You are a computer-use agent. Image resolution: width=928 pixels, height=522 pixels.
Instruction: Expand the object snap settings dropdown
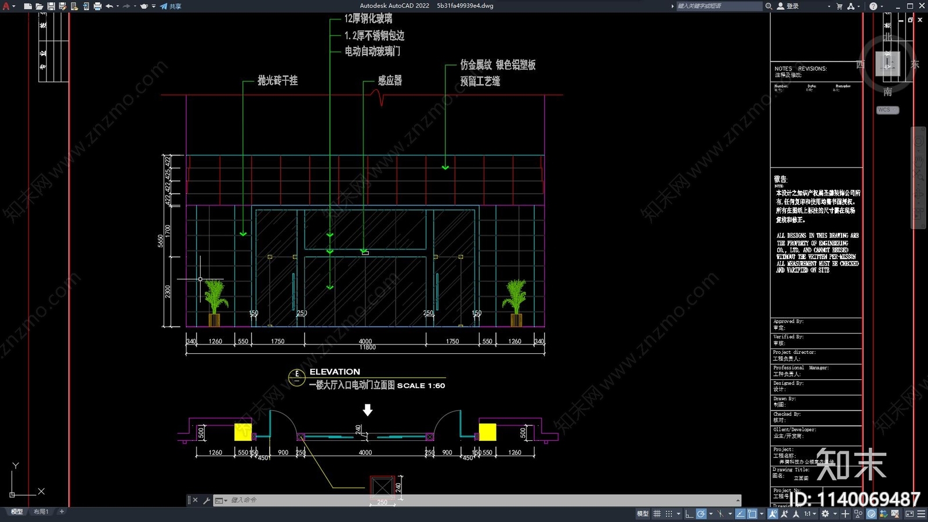coord(762,514)
